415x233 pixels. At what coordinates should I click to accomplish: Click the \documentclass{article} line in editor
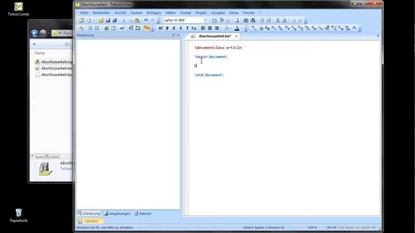pos(219,47)
